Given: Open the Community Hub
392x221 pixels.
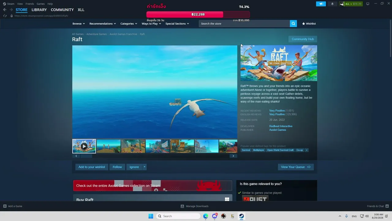Looking at the screenshot, I should 303,39.
